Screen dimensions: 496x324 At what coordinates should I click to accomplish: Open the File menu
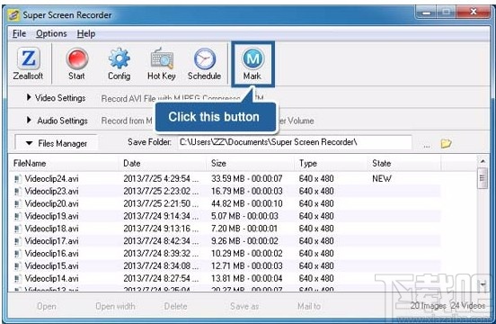click(19, 33)
